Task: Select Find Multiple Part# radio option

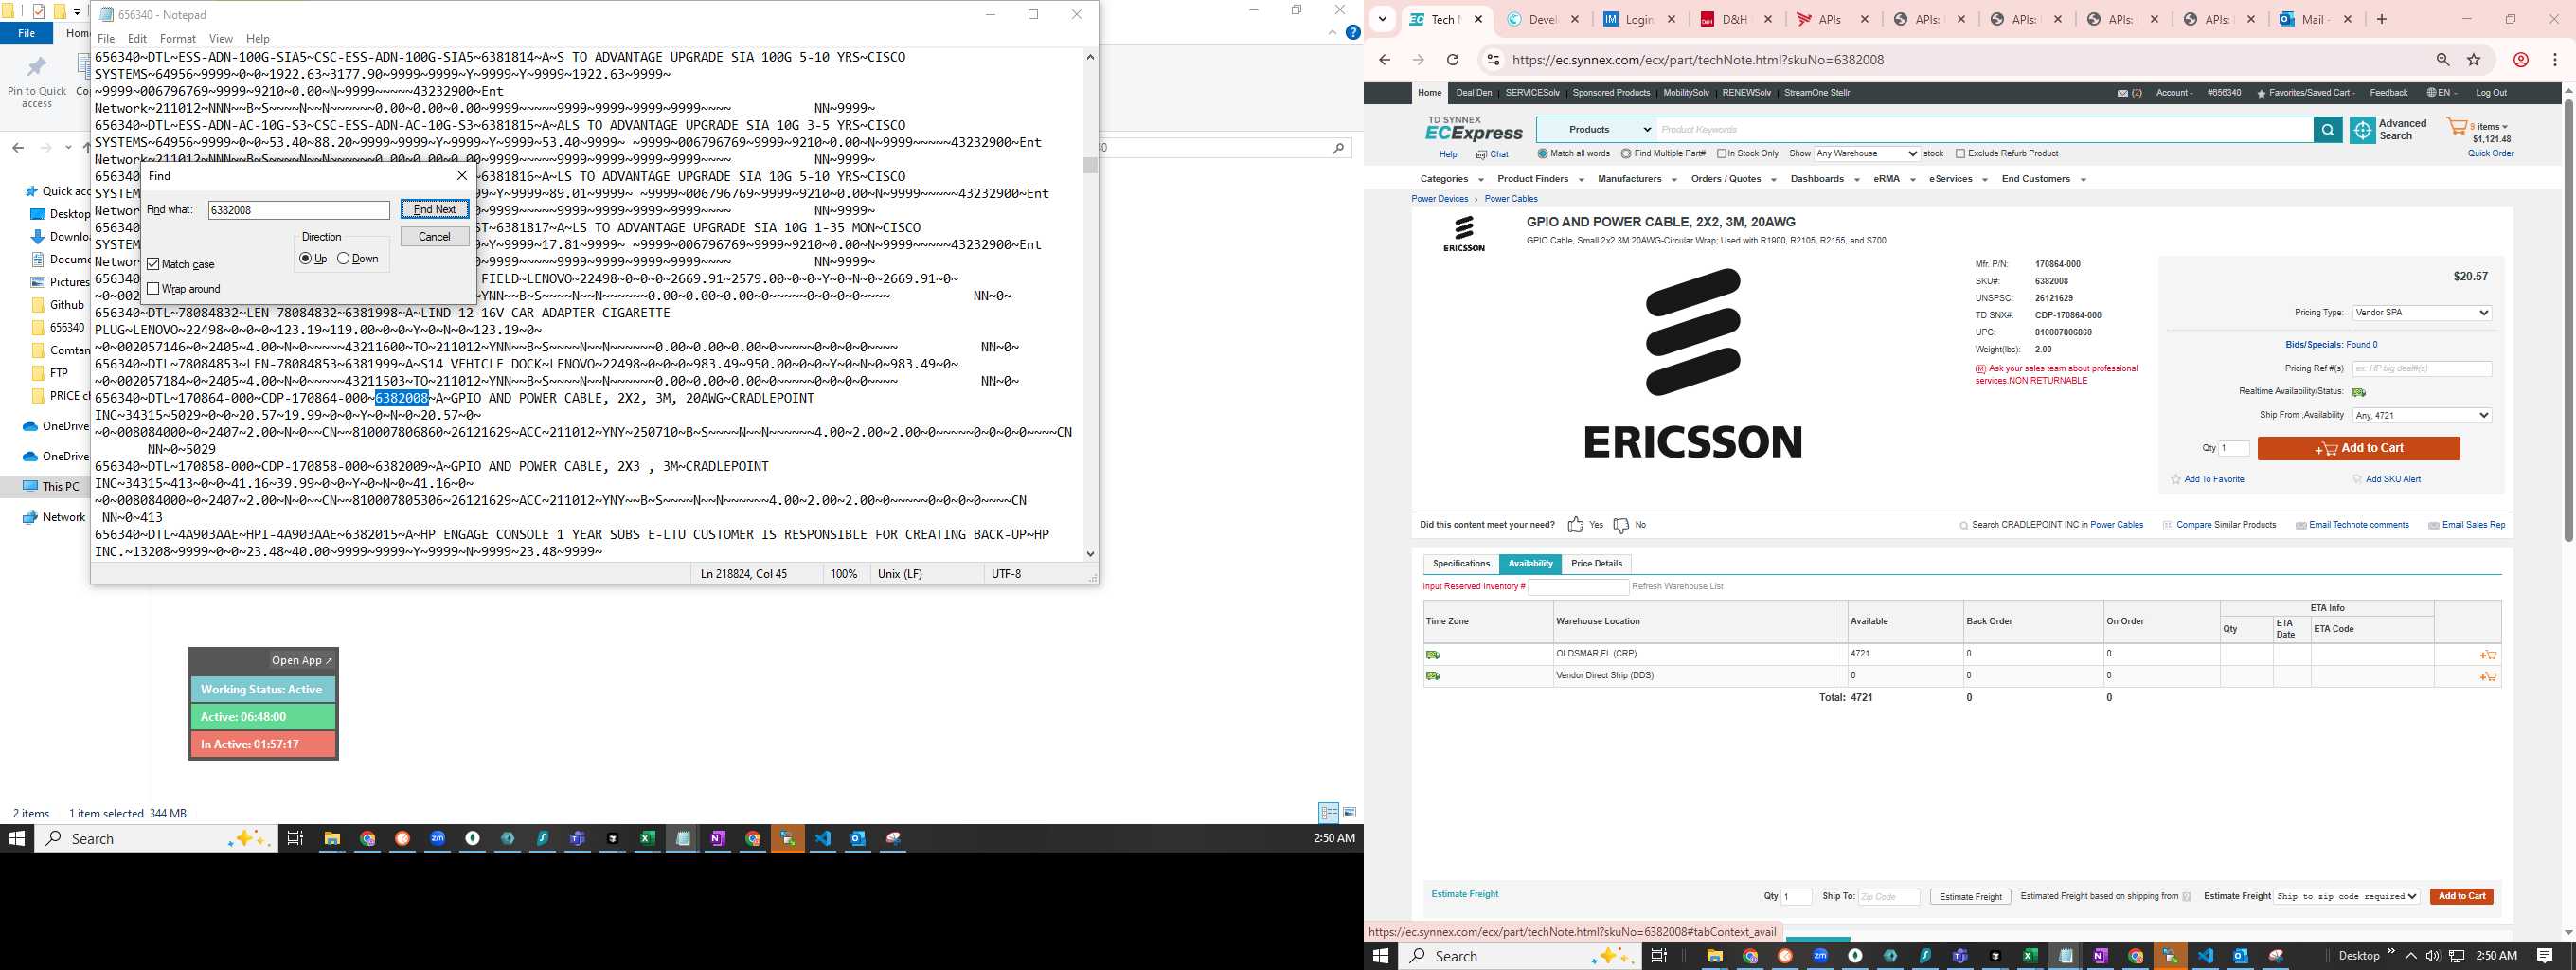Action: click(x=1626, y=154)
